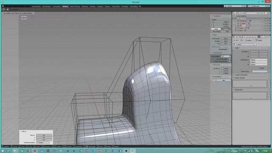This screenshot has height=153, width=272.
Task: Click the eyedropper next to Lock to Object
Action: pyautogui.click(x=230, y=56)
